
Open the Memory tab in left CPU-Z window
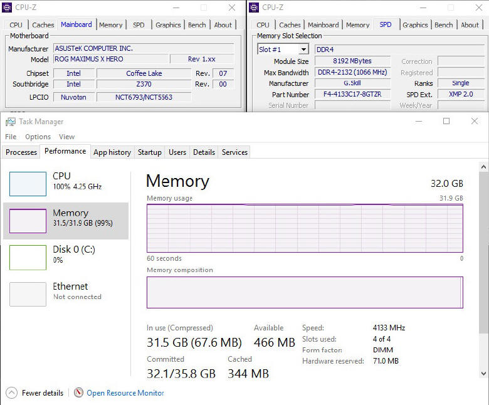tap(111, 25)
